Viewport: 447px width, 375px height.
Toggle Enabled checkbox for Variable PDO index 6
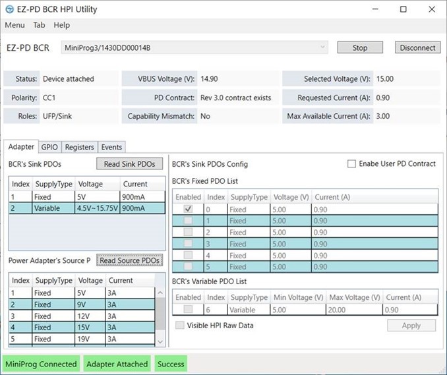click(188, 310)
